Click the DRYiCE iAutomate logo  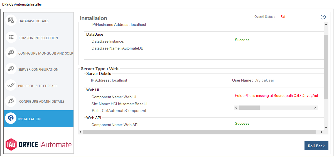(x=39, y=144)
